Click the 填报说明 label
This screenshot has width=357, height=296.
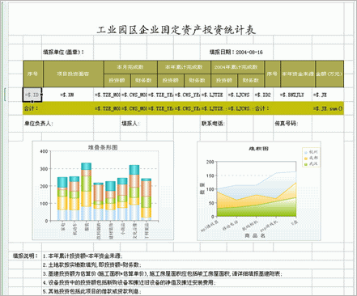(x=25, y=256)
